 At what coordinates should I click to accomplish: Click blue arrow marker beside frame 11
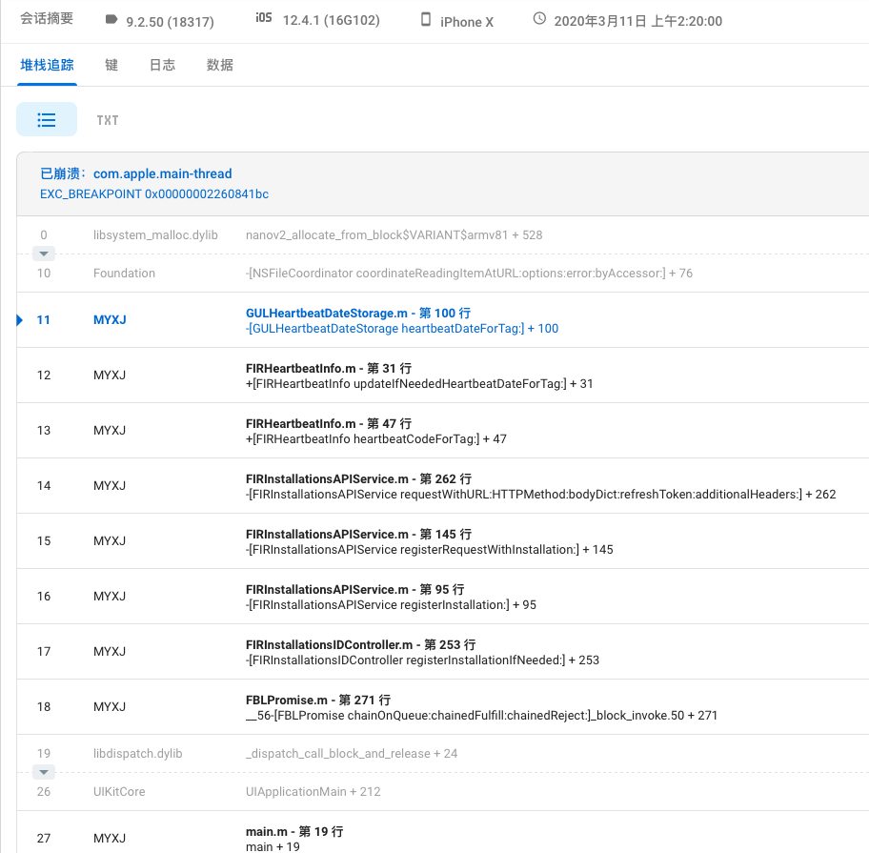[x=20, y=320]
